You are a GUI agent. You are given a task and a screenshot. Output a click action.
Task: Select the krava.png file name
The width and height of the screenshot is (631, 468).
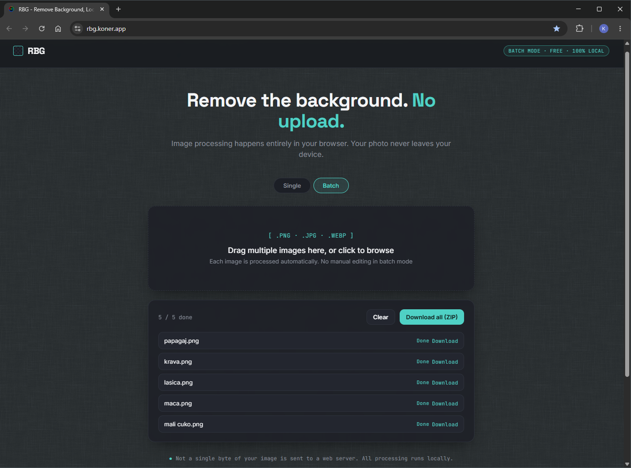coord(178,361)
